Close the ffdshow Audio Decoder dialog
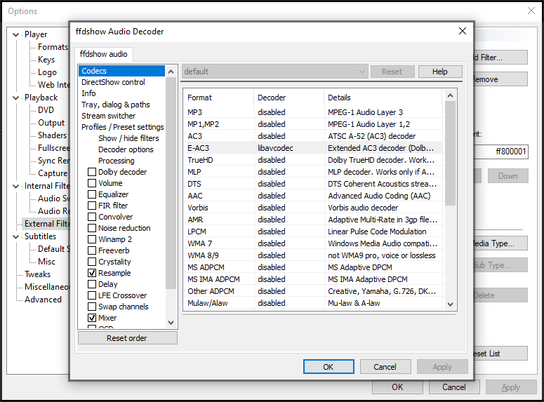544x402 pixels. pos(463,31)
